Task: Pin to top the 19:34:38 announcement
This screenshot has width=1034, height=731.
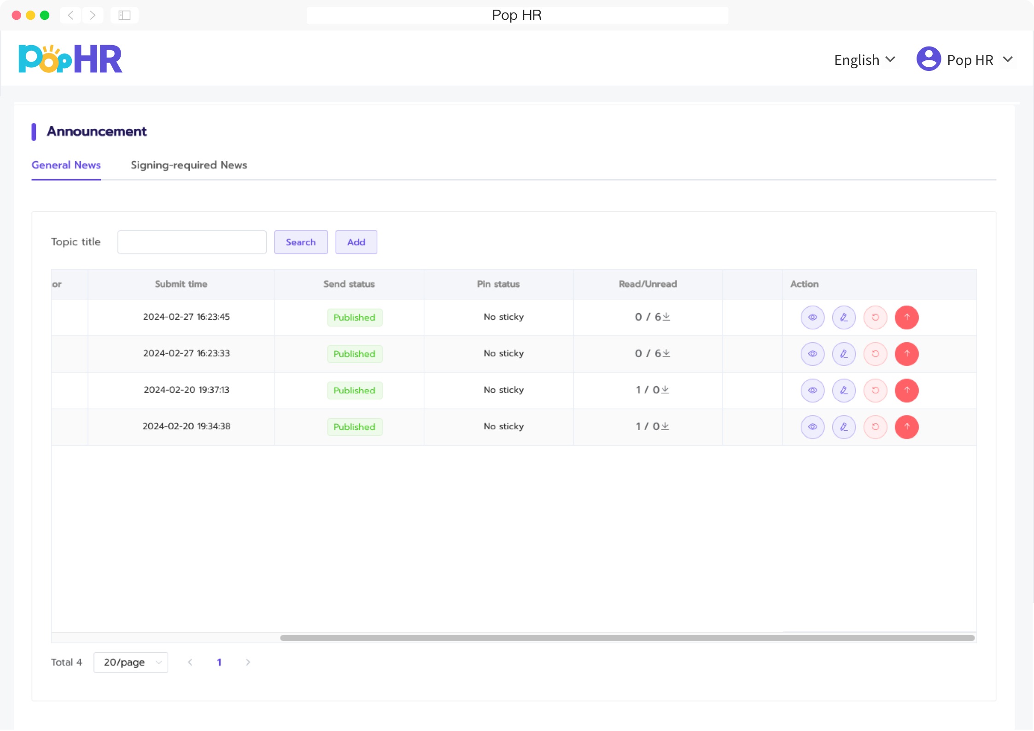Action: [x=906, y=427]
